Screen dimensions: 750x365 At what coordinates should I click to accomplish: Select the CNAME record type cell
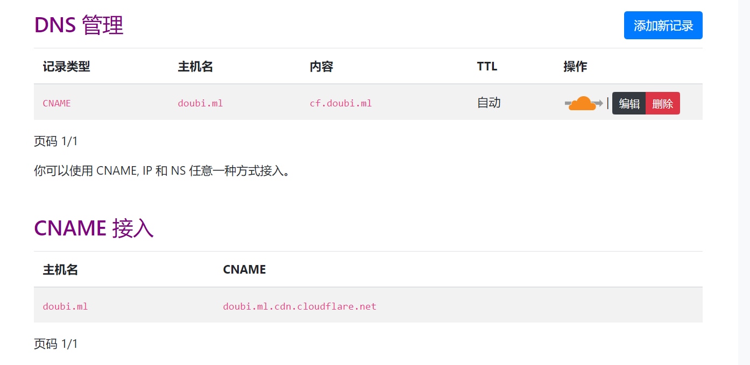click(x=57, y=103)
